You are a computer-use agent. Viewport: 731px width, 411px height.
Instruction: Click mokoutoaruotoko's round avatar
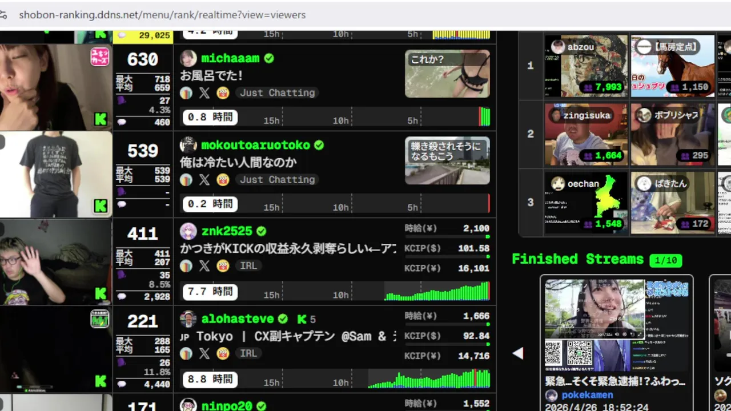(x=188, y=145)
